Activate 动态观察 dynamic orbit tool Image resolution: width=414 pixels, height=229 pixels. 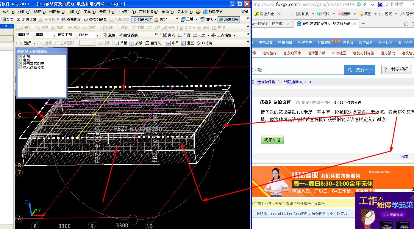click(229, 19)
